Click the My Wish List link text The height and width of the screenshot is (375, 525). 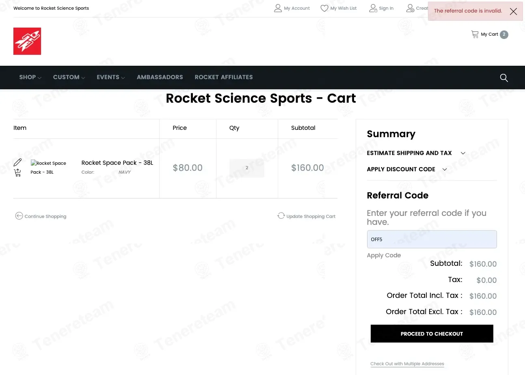[x=344, y=9]
